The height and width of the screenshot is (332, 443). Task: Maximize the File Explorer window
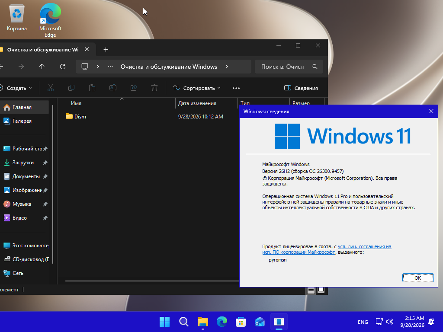298,45
